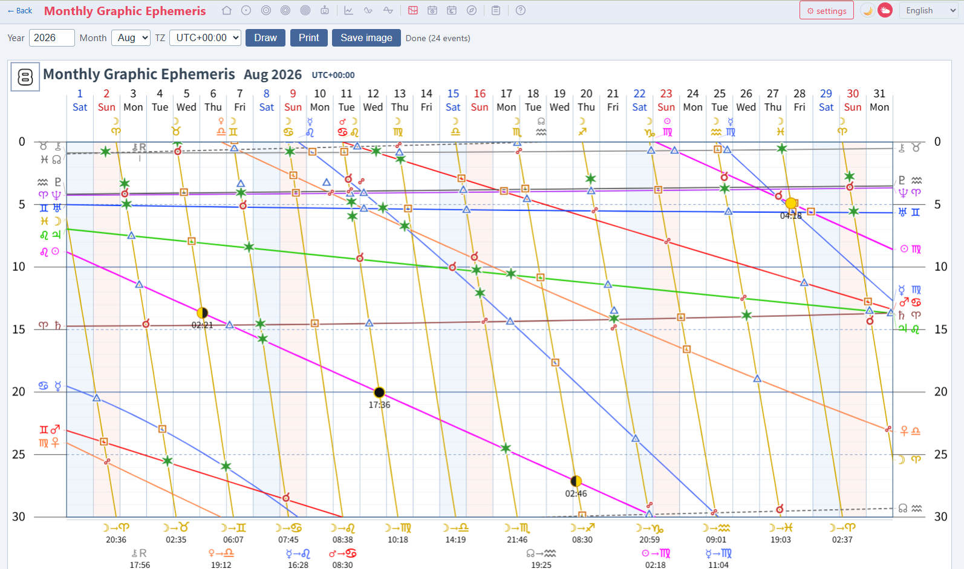The width and height of the screenshot is (964, 569).
Task: Open the line graph icon
Action: (x=349, y=10)
